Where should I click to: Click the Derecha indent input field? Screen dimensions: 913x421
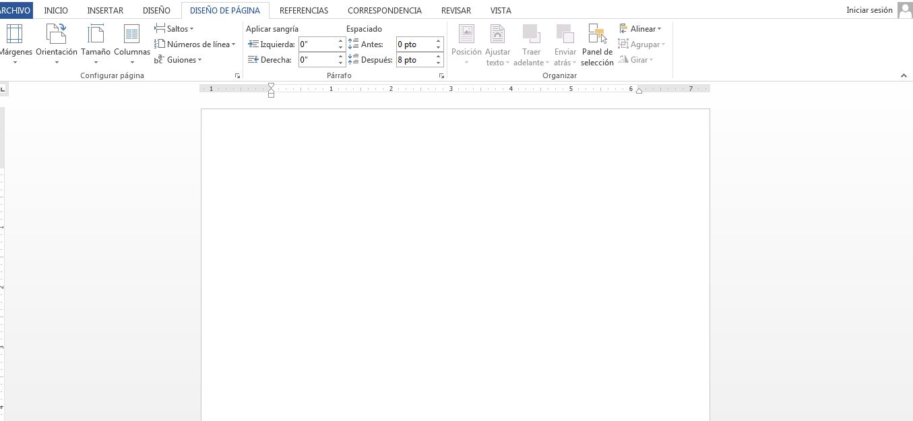317,60
